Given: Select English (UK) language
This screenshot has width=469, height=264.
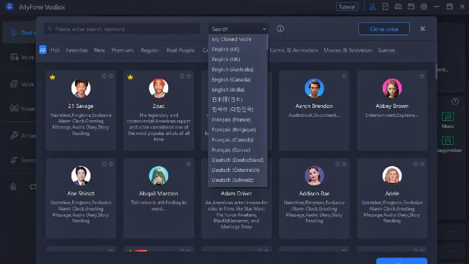Looking at the screenshot, I should (226, 59).
